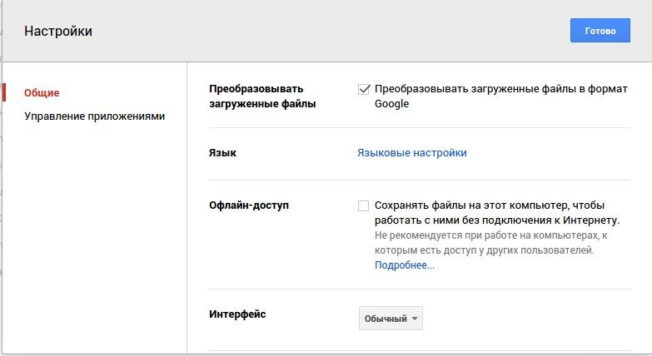652x356 pixels.
Task: Select the Общие settings tab
Action: point(42,93)
